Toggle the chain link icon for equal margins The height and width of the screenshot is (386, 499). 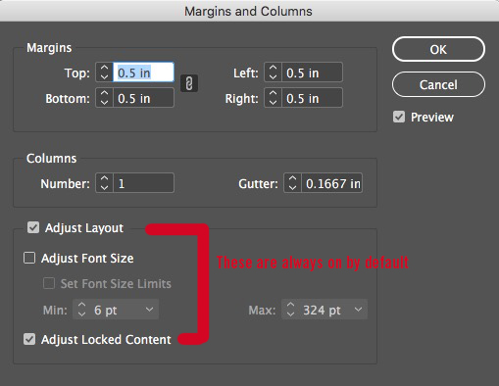point(189,83)
